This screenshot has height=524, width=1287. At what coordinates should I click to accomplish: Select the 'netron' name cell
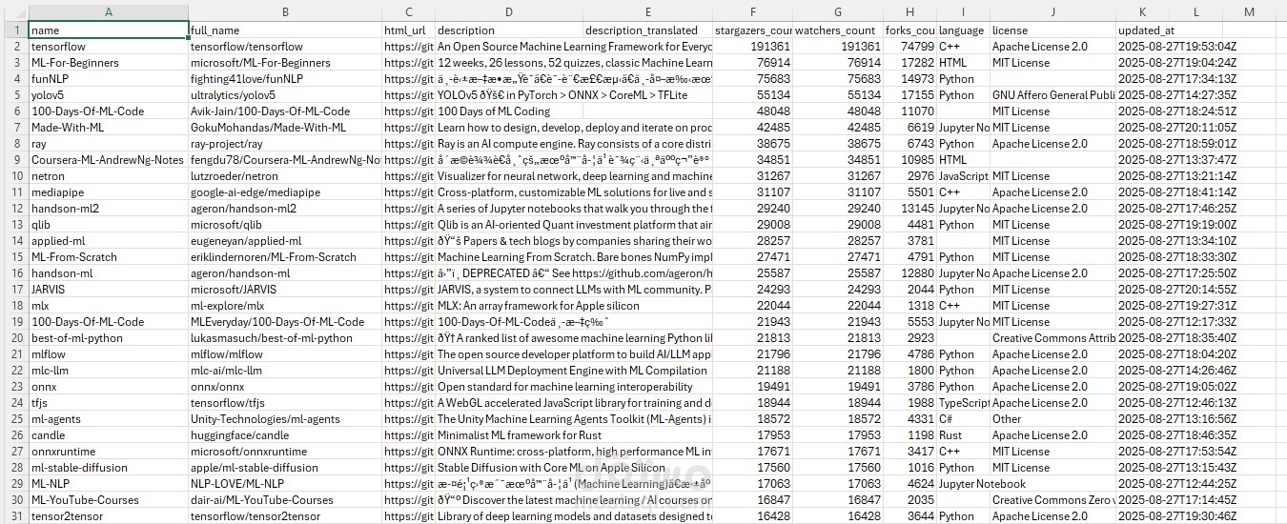[x=109, y=176]
